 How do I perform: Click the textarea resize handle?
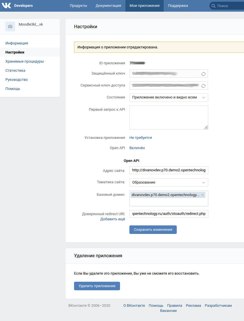(x=206, y=127)
